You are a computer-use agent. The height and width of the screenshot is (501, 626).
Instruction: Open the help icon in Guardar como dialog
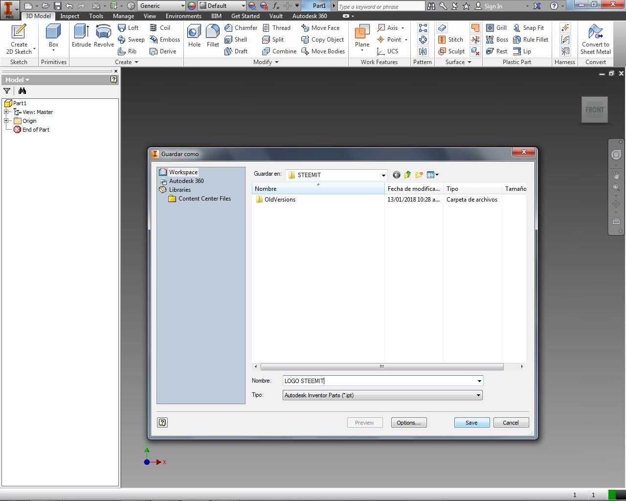pos(162,422)
